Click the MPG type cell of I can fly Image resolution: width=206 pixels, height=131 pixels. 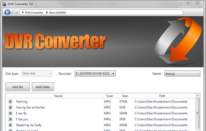107,113
